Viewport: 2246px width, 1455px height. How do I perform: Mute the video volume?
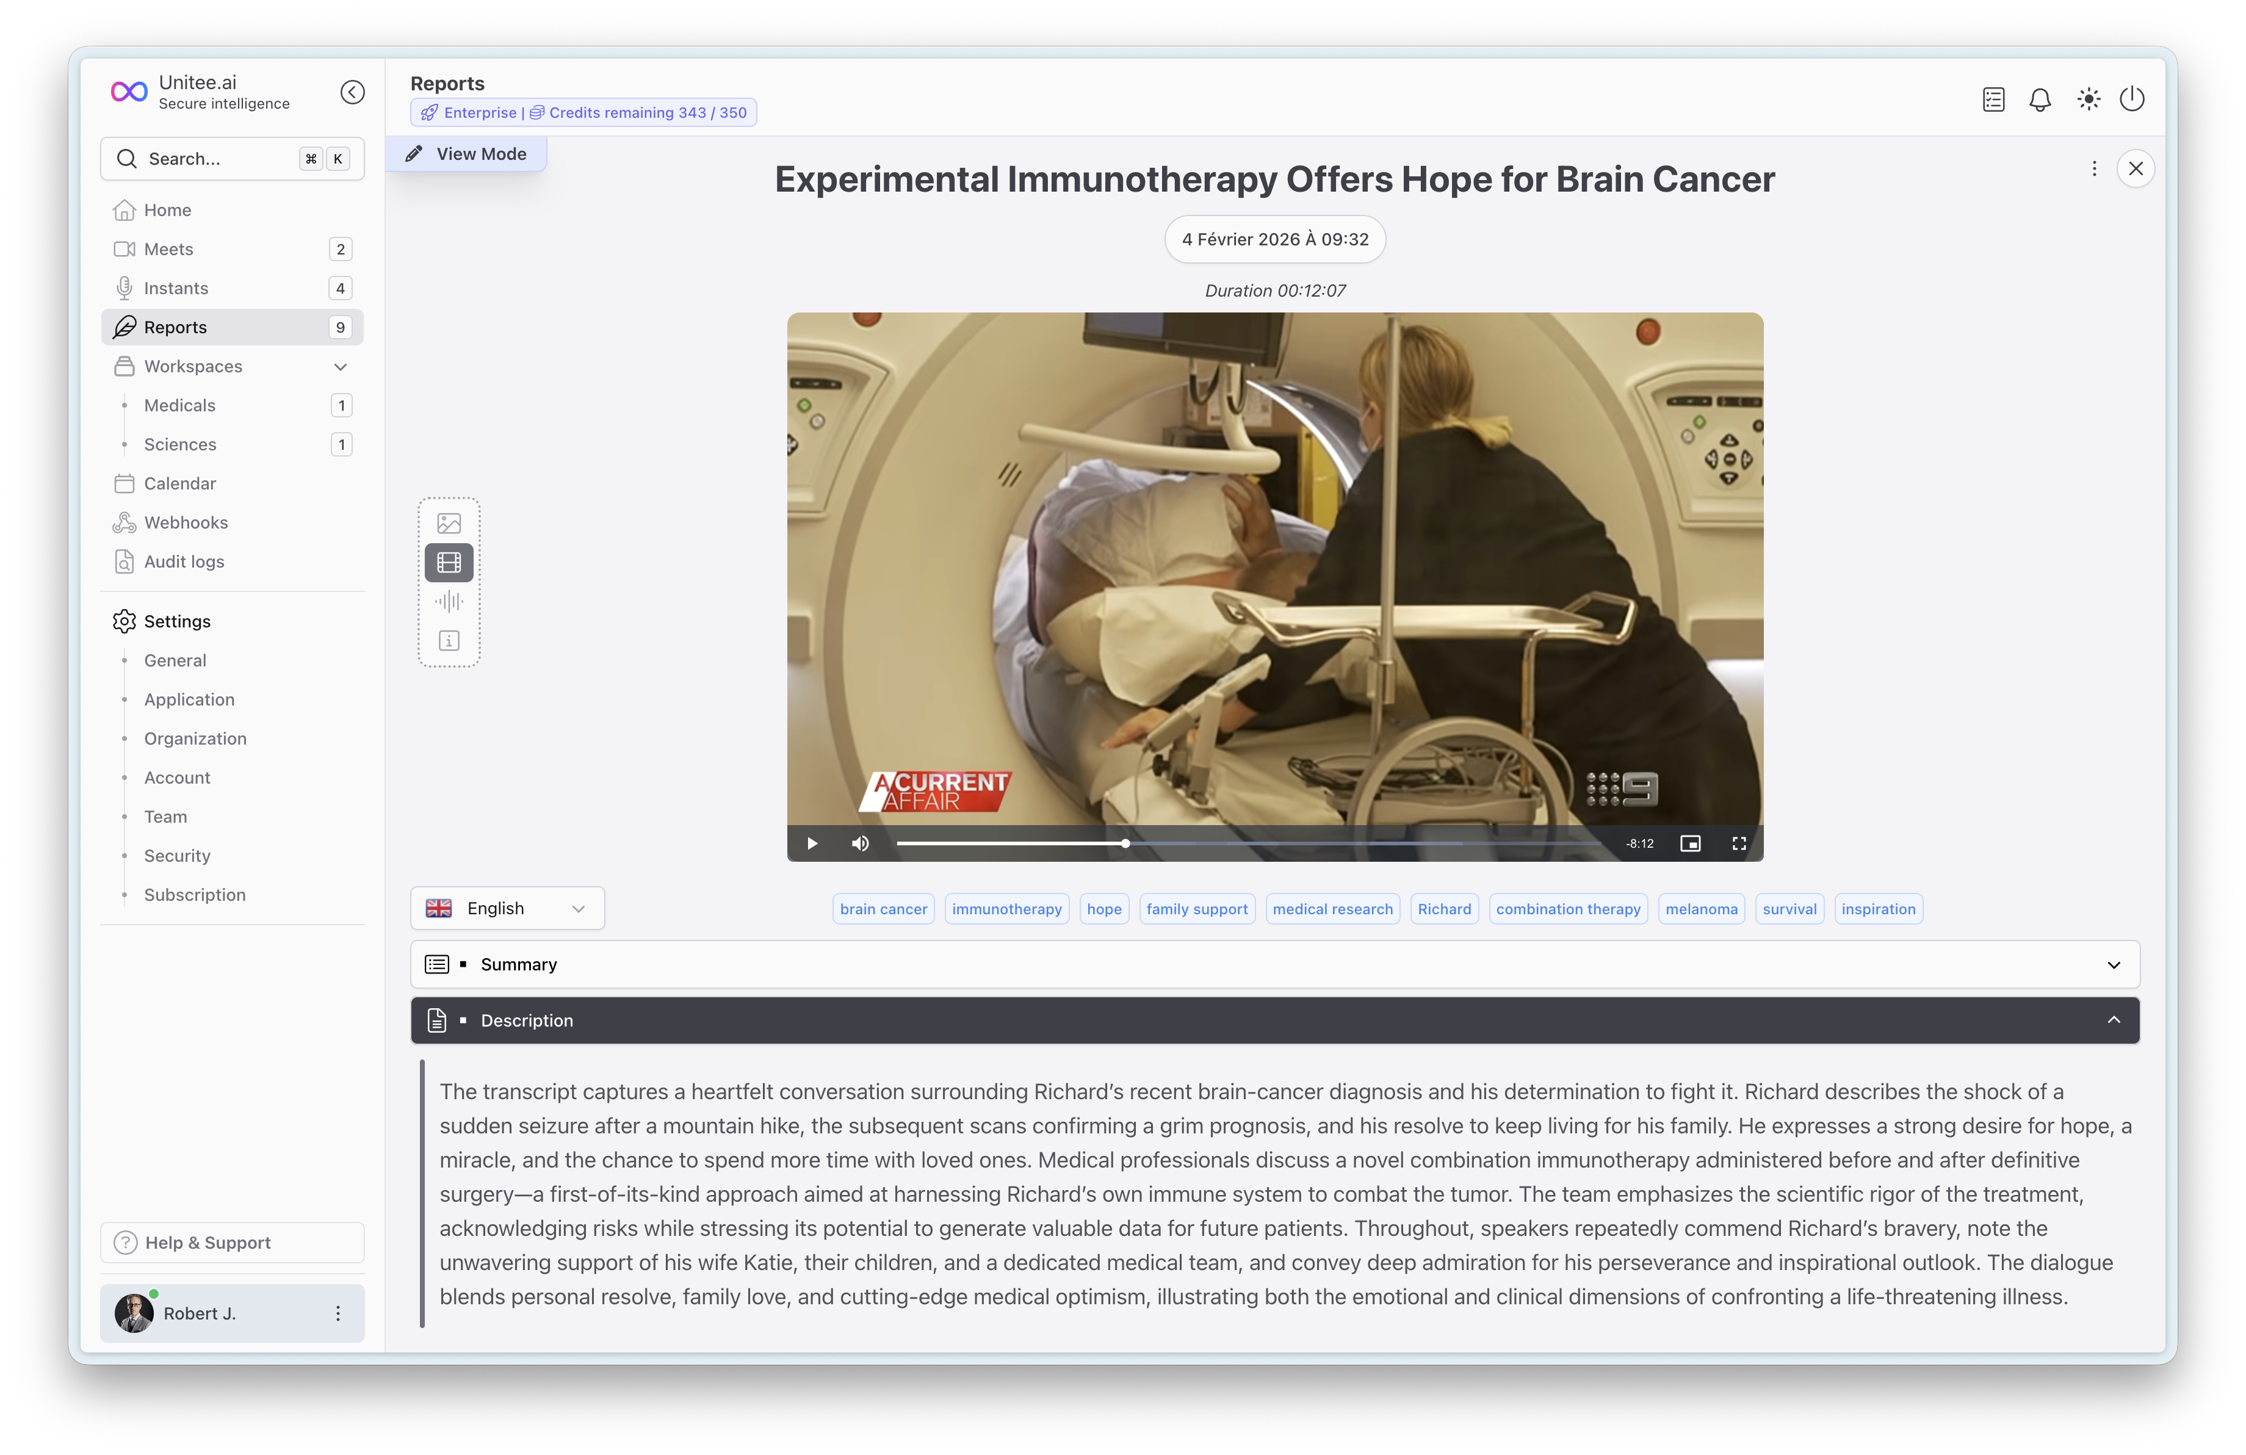(860, 843)
